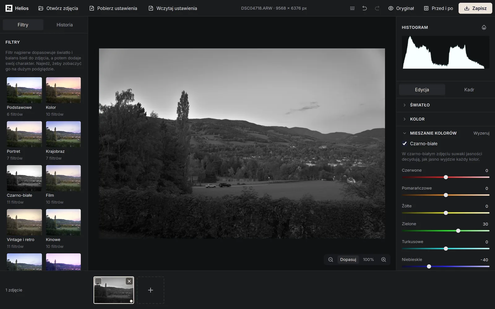Select the Filtry tab

[23, 25]
